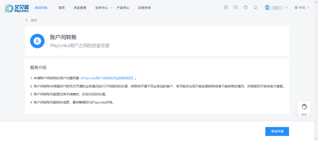Click subtitle iPayLinks用户之间的资金交易
Viewport: 318px width, 141px height.
tap(80, 46)
